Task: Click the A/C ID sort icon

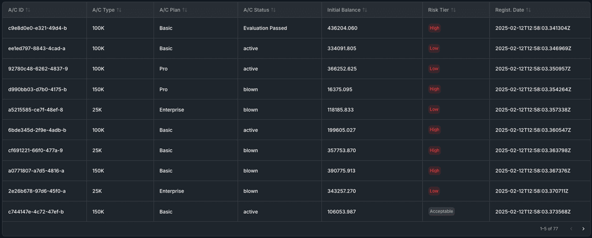Action: pyautogui.click(x=28, y=10)
